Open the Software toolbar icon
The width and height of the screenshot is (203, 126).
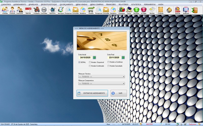click(186, 10)
